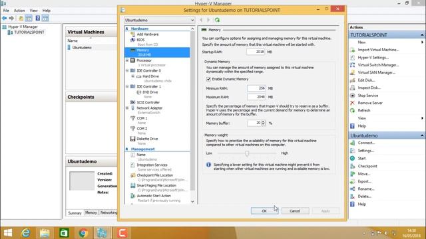Click the OK button
426x239 pixels.
click(x=264, y=211)
